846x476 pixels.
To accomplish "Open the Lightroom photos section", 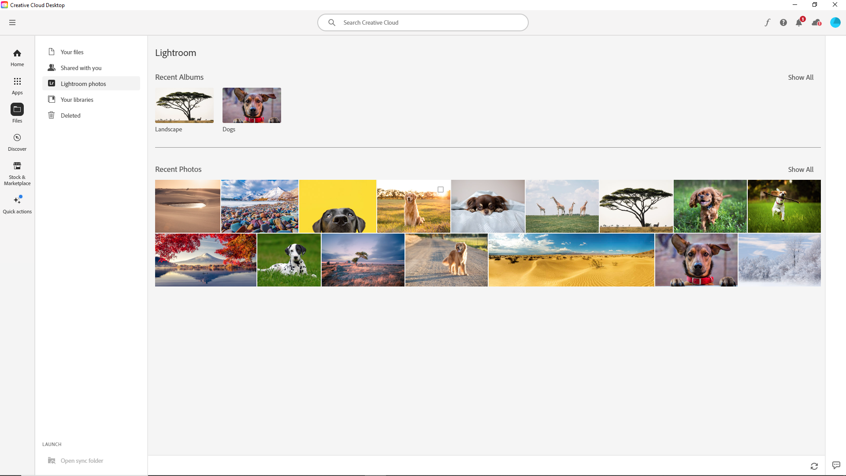I will click(x=83, y=83).
